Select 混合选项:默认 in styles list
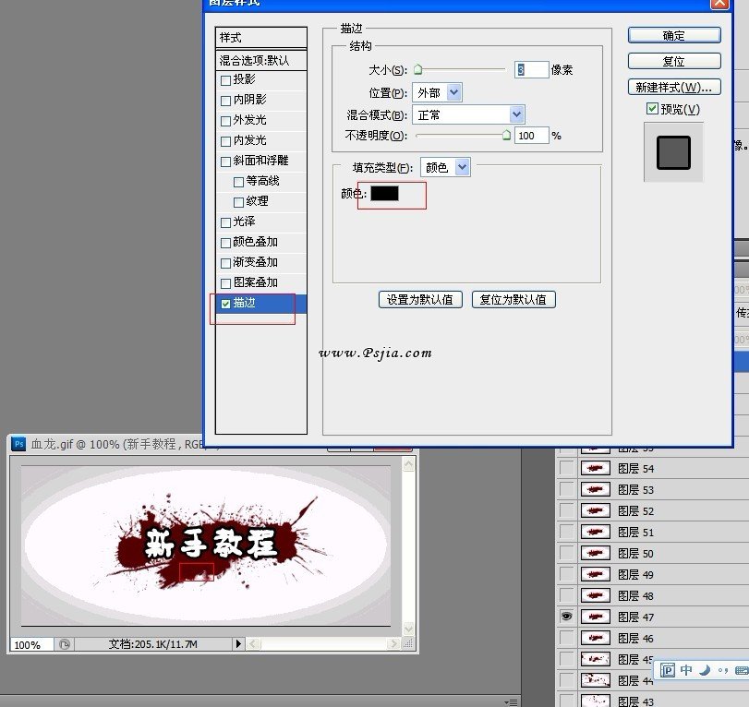This screenshot has height=707, width=749. pos(260,60)
